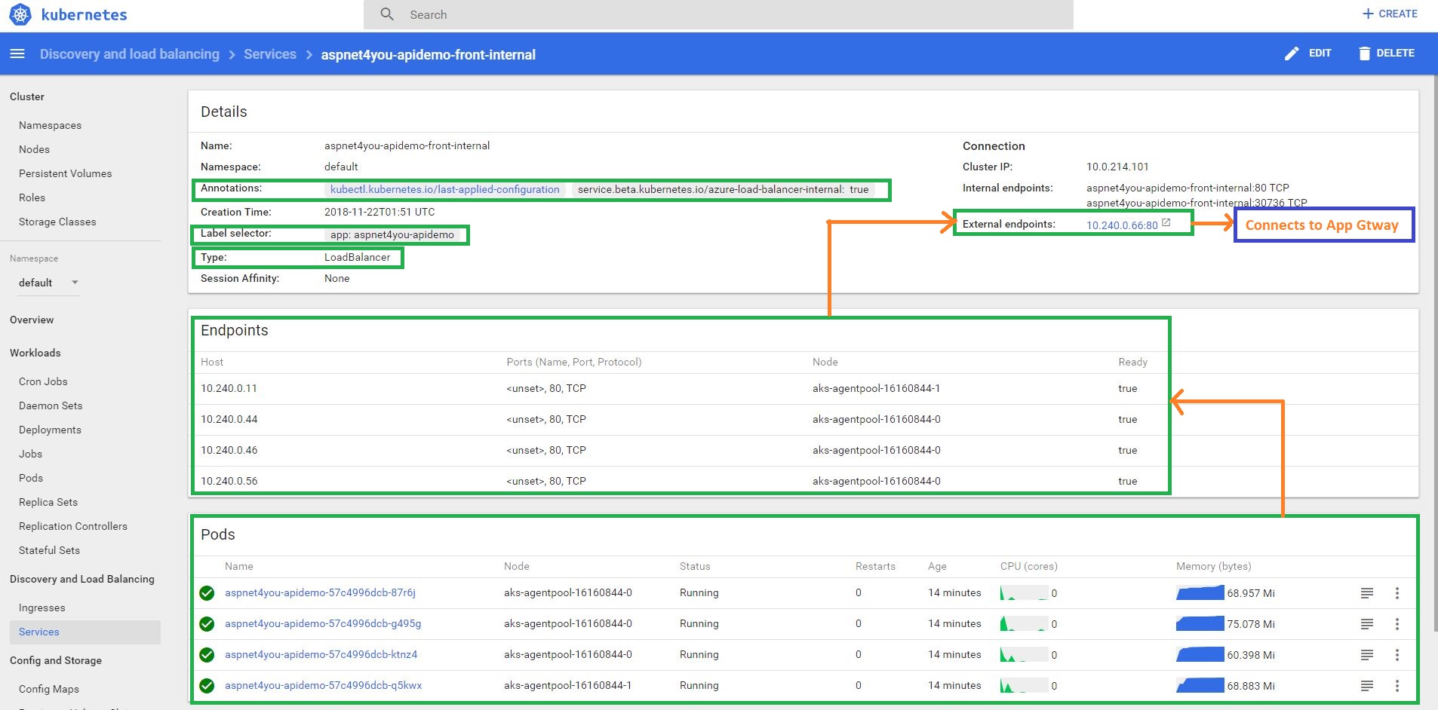Click memory usage chart for pod q5kwx
1438x710 pixels.
coord(1200,686)
